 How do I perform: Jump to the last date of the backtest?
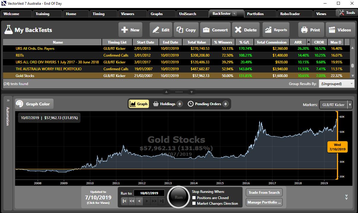[161, 201]
